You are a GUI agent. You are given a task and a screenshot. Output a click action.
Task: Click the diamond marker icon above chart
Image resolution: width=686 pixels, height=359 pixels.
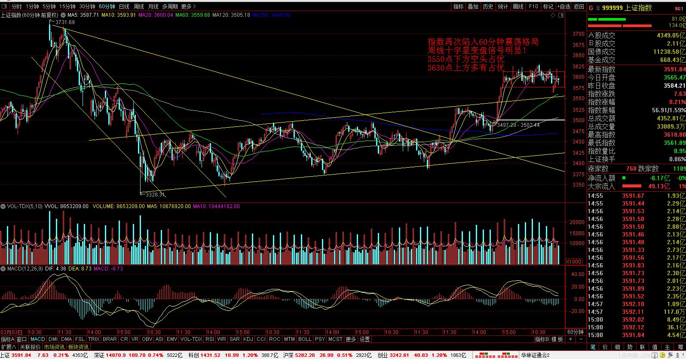[x=554, y=15]
